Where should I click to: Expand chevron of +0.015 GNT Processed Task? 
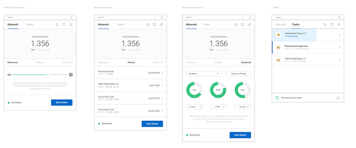(163, 98)
